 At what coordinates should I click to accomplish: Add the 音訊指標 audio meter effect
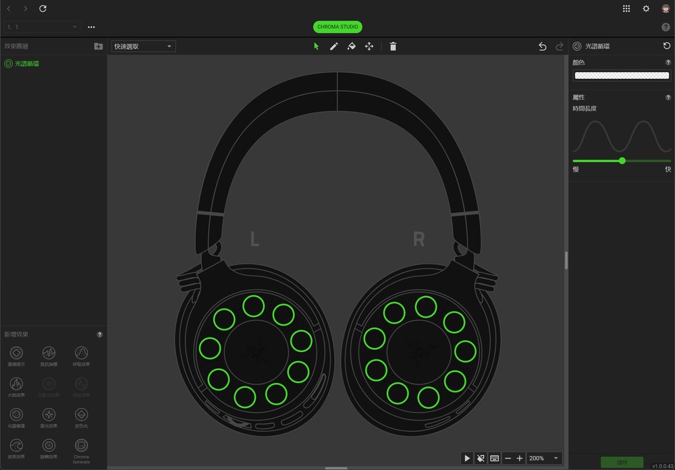click(49, 356)
